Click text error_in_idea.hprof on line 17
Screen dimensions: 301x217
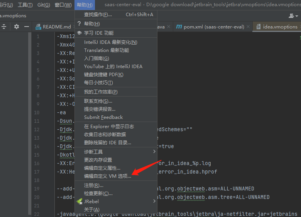point(188,172)
